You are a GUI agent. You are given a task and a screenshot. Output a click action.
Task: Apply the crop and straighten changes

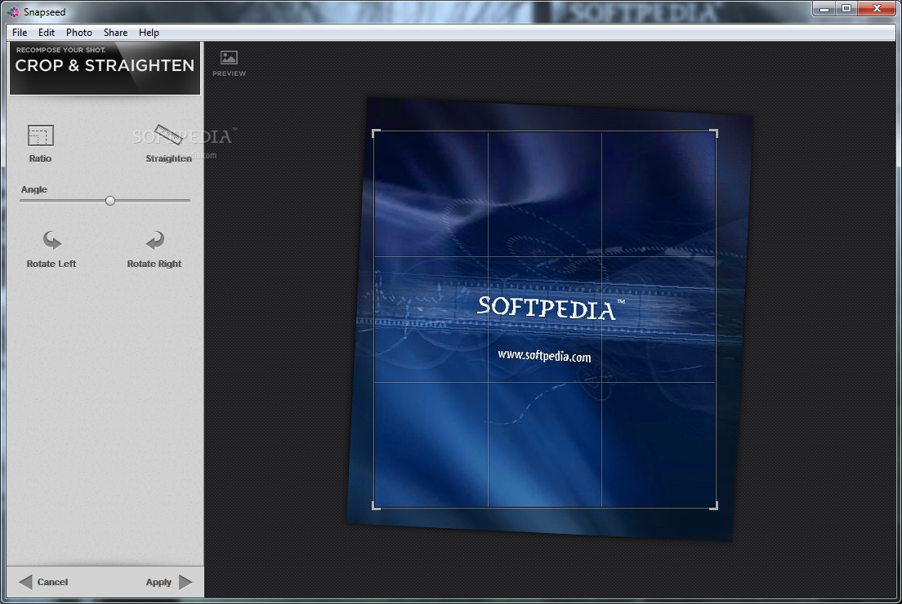[169, 582]
